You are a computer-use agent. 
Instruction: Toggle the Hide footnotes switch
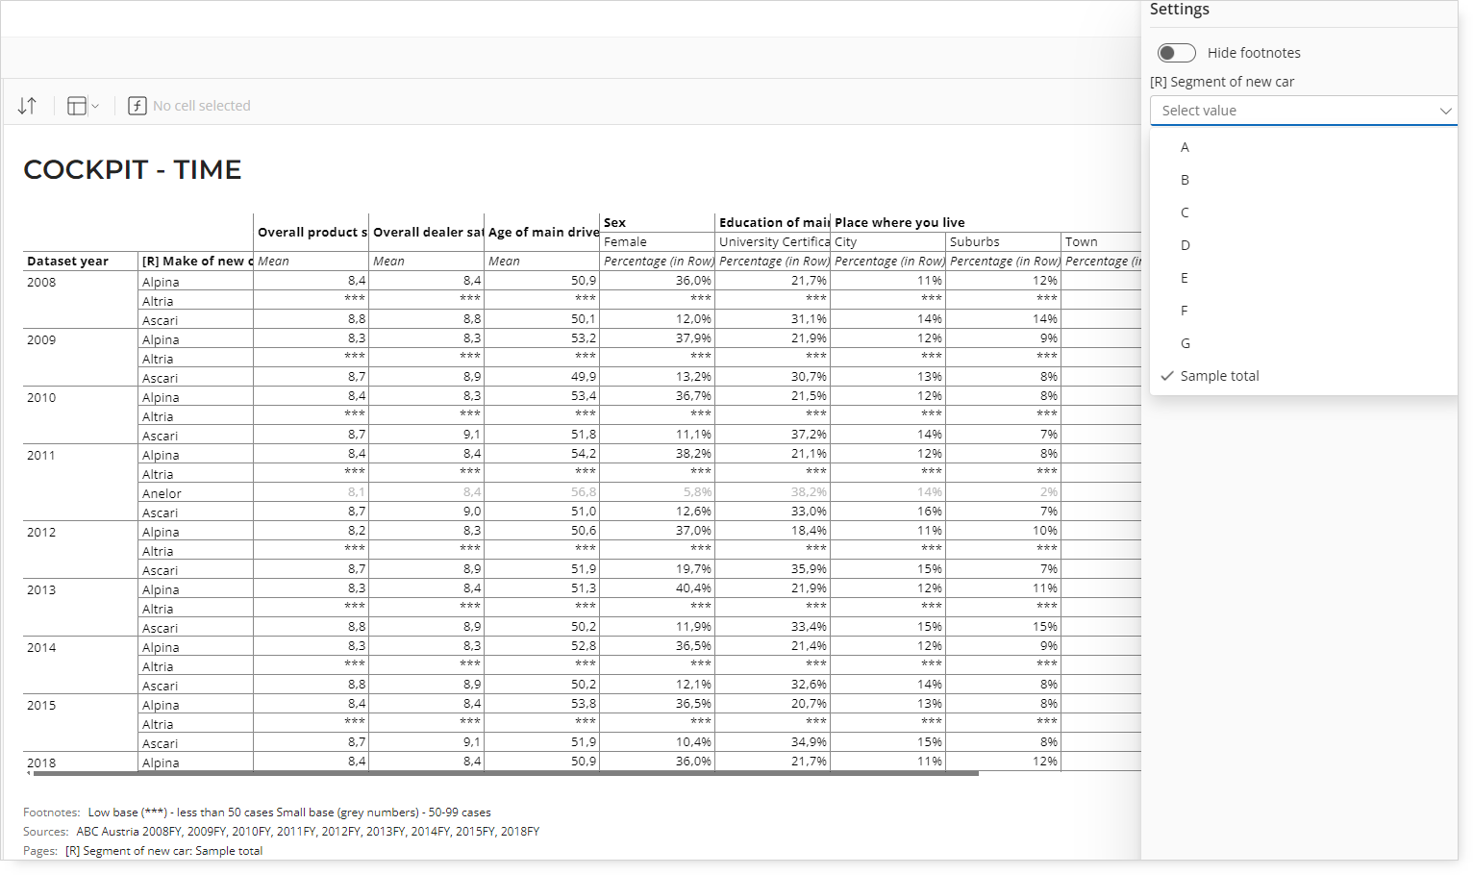point(1177,53)
